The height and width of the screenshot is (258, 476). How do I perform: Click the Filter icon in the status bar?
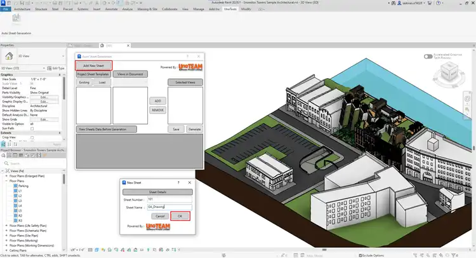click(x=454, y=255)
